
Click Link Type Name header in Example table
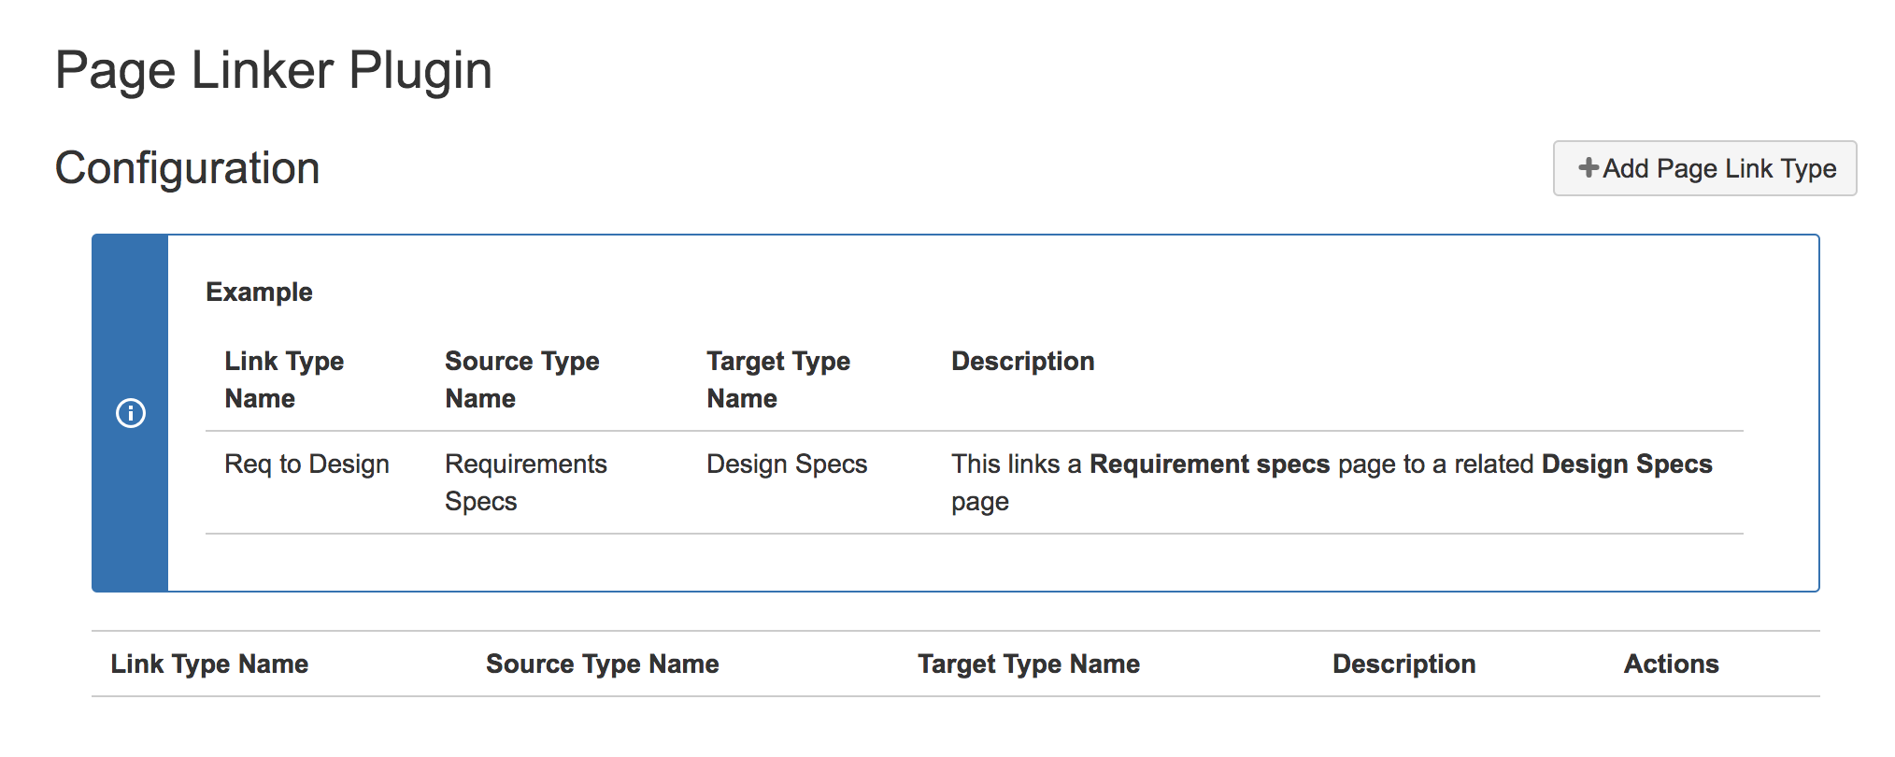(x=284, y=379)
